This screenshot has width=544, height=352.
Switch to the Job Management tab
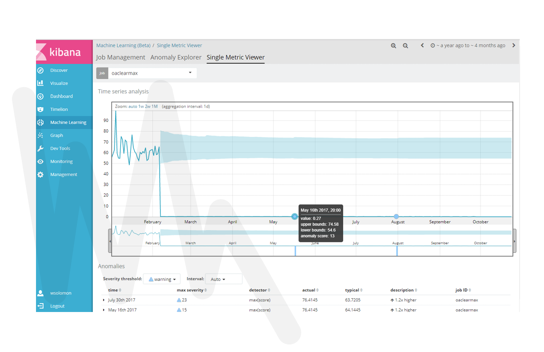(x=120, y=57)
